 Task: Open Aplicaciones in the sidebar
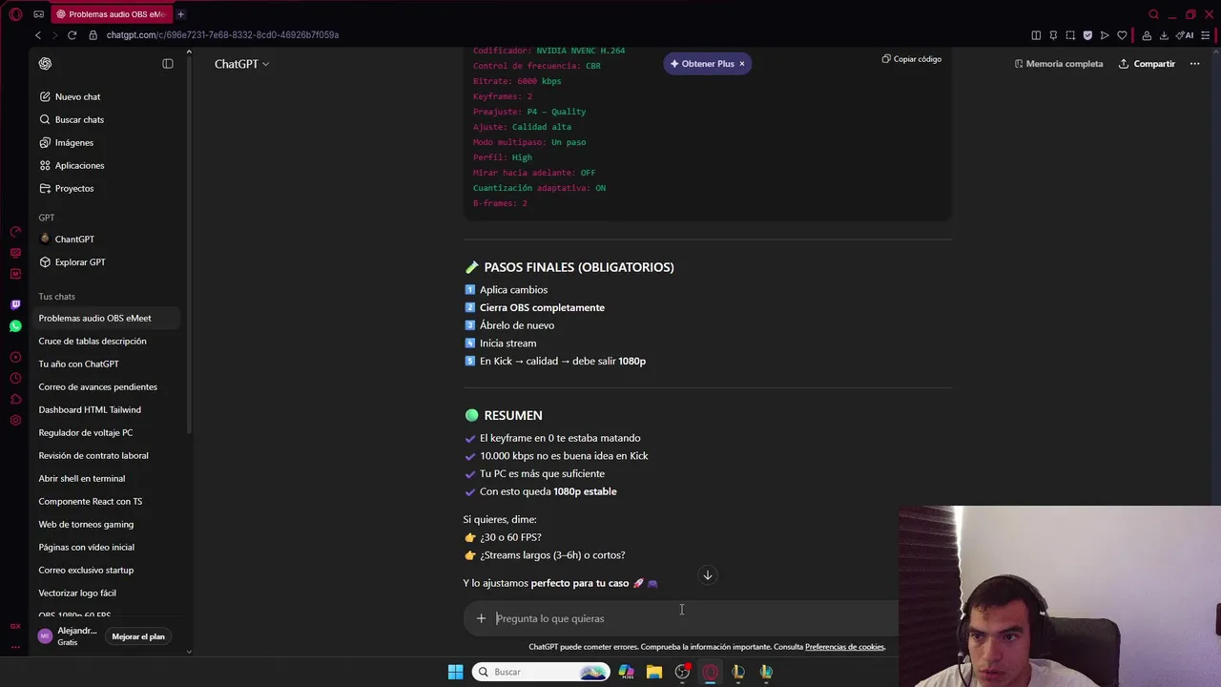[79, 165]
